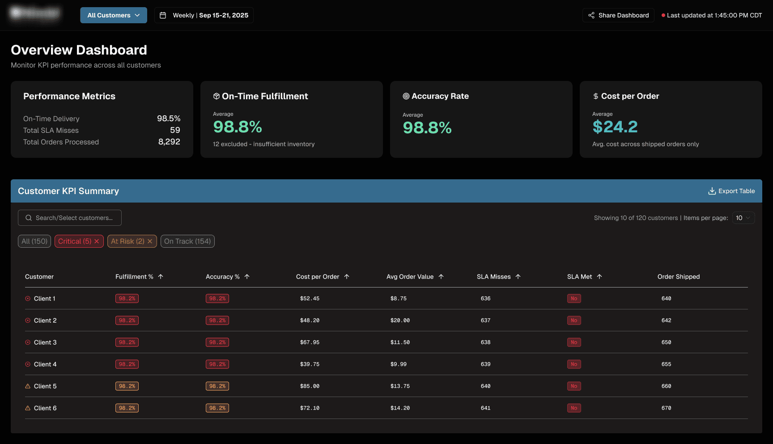The height and width of the screenshot is (444, 773).
Task: Open the All Customers dropdown
Action: tap(114, 15)
